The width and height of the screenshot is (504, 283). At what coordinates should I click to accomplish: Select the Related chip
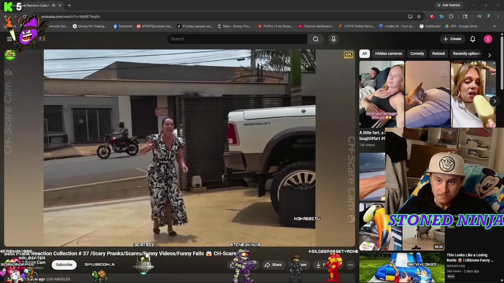[438, 53]
